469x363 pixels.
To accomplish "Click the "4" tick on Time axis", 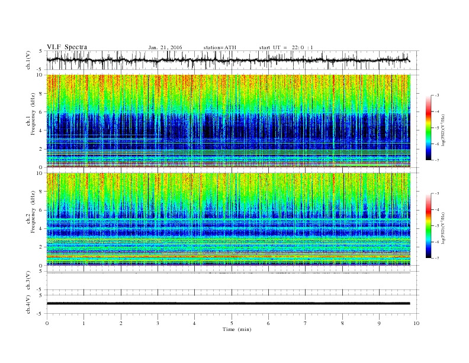I will click(x=194, y=323).
